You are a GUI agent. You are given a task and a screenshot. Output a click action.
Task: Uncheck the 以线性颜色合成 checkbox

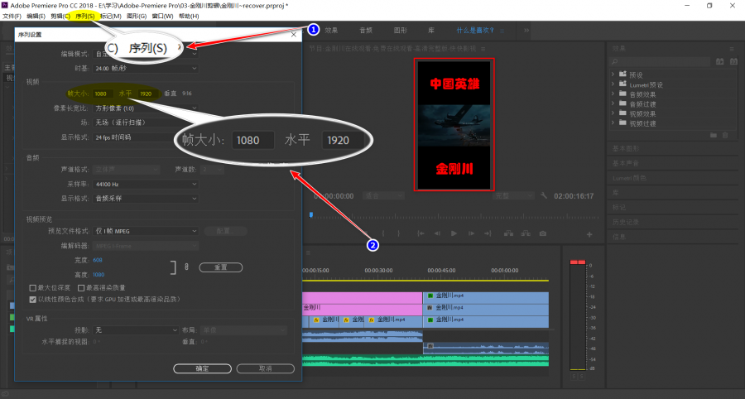pos(33,300)
